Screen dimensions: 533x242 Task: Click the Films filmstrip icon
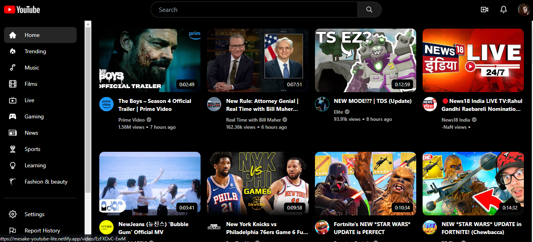13,84
